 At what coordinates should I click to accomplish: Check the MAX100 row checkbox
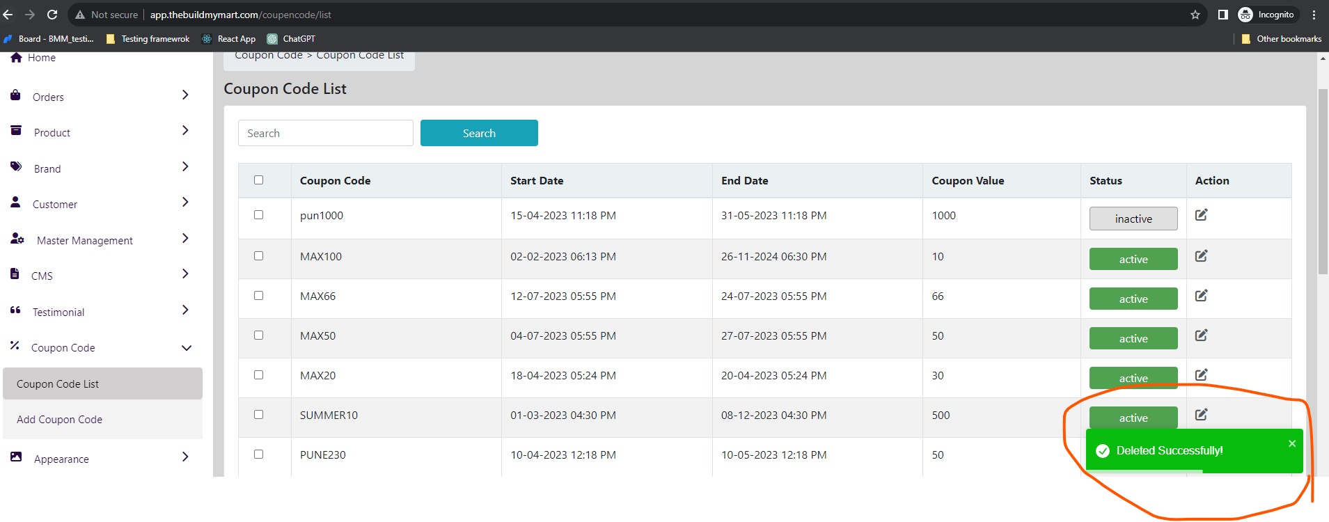click(259, 256)
